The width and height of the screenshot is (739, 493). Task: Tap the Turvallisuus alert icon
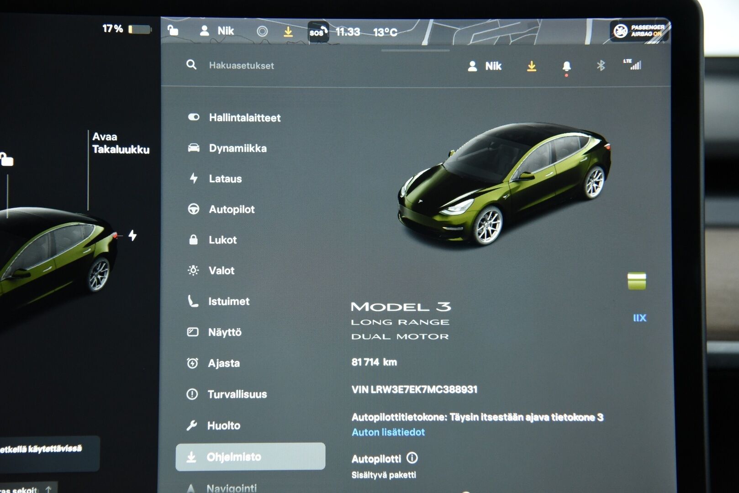[x=192, y=394]
